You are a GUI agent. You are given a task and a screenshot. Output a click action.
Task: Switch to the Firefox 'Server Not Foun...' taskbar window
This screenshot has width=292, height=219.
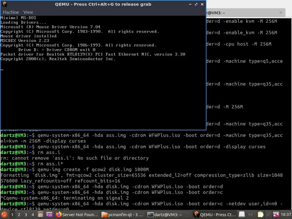coord(77,214)
